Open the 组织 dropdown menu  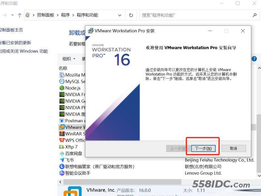tap(69, 59)
